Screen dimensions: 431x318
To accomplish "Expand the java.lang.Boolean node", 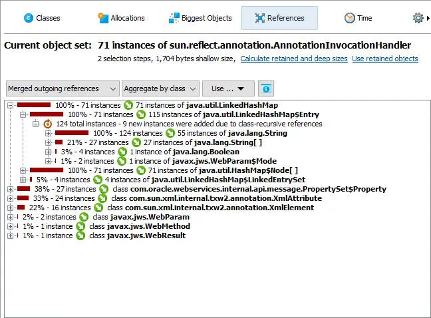I will (x=48, y=152).
